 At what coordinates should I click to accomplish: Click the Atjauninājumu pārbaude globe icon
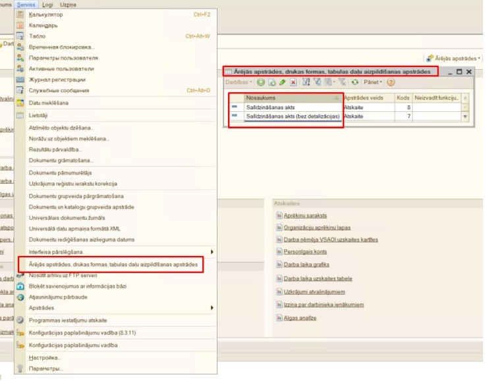click(20, 297)
